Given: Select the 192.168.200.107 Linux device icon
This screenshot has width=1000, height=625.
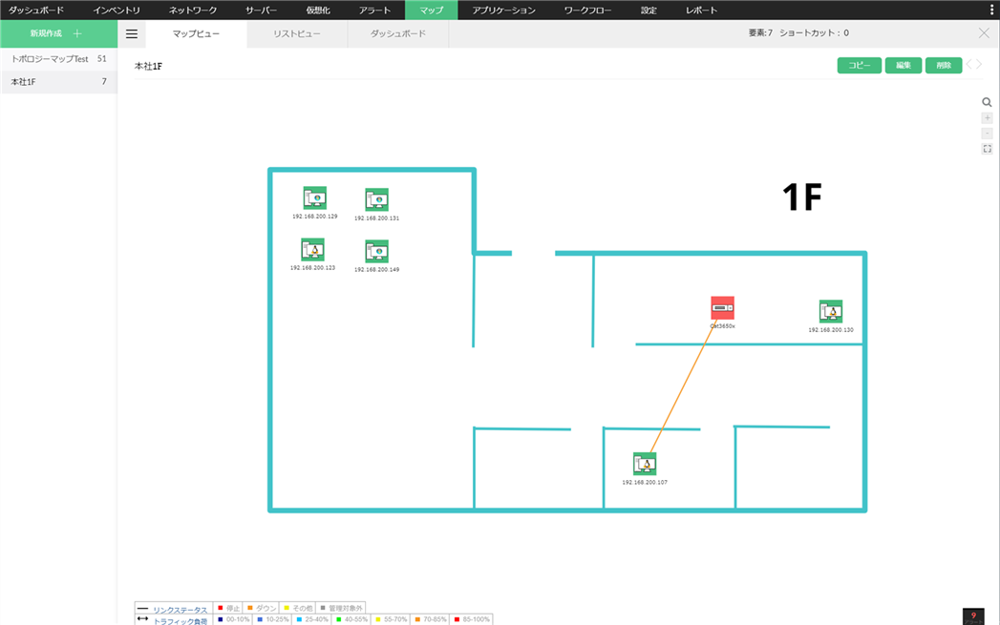Looking at the screenshot, I should tap(645, 464).
